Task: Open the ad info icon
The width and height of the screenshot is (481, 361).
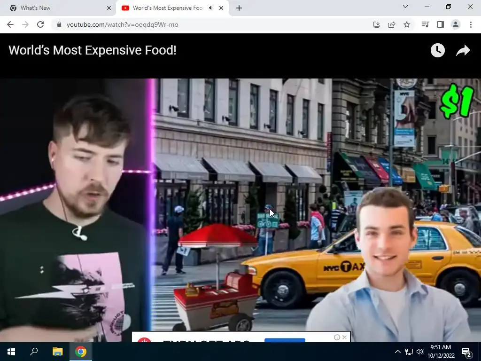Action: pos(337,337)
